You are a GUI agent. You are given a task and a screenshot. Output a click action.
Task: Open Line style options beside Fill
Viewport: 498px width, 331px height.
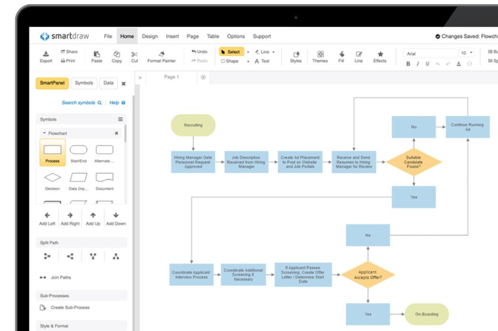click(x=359, y=57)
